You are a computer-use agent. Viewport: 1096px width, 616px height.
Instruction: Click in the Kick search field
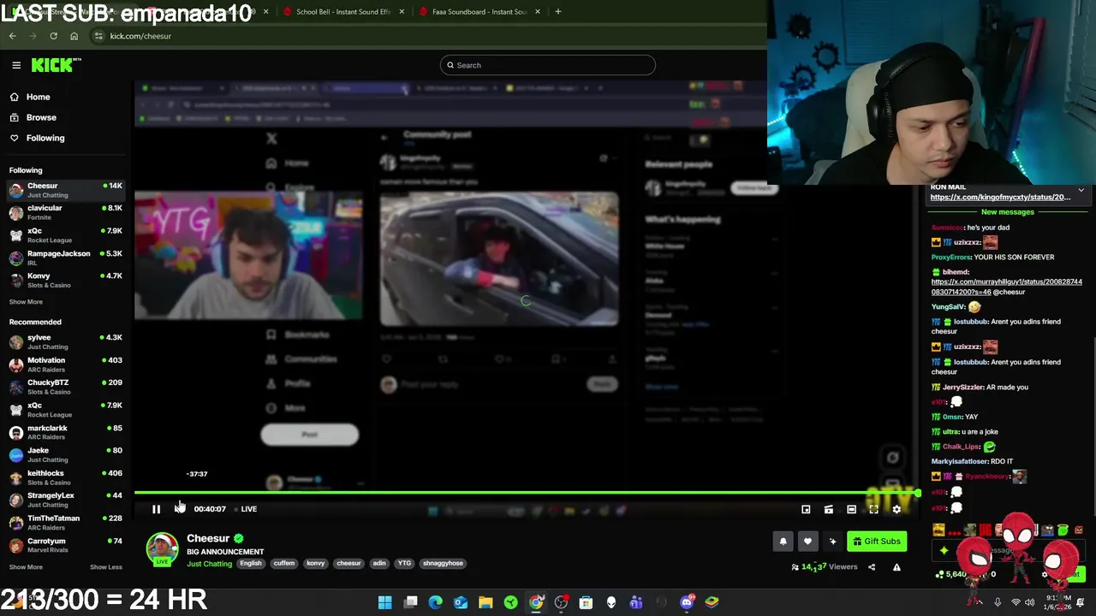[x=548, y=65]
